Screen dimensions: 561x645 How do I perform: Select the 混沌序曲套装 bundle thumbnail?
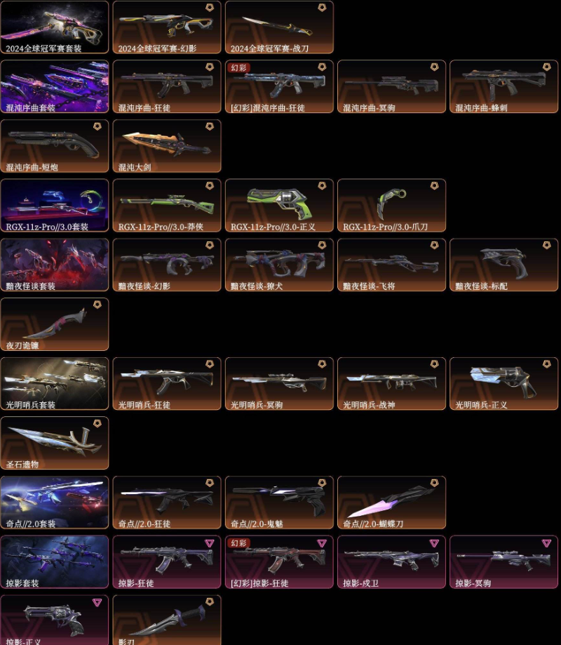pos(55,86)
